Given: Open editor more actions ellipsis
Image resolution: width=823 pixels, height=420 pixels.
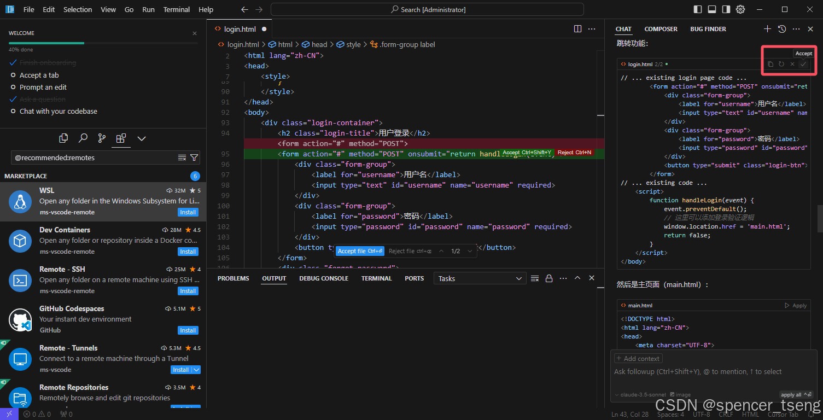Looking at the screenshot, I should [592, 29].
